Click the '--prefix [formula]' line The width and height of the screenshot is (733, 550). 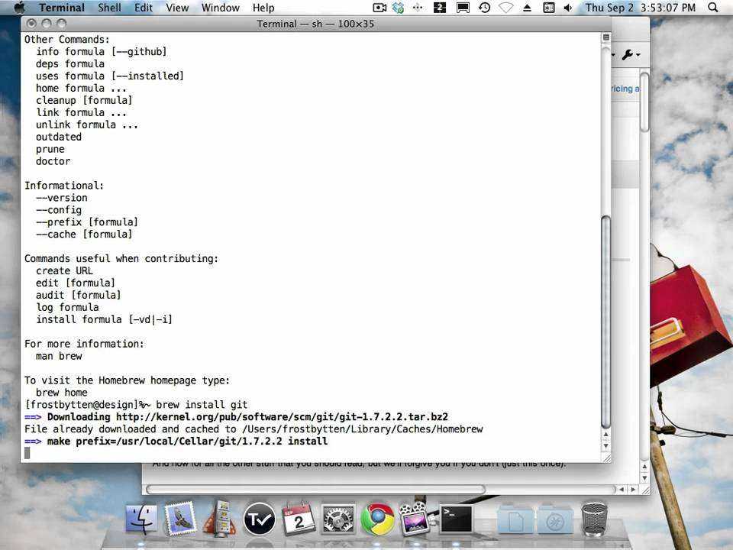[x=87, y=222]
